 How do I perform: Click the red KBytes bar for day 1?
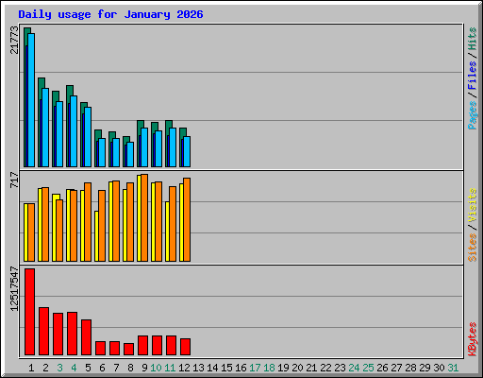29,312
